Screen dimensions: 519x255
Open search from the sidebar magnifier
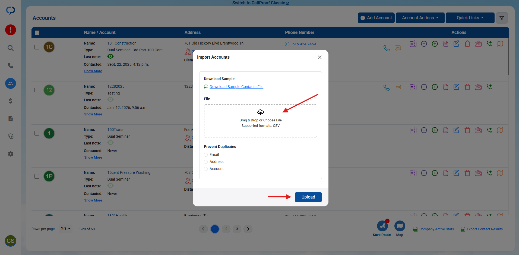[x=11, y=48]
